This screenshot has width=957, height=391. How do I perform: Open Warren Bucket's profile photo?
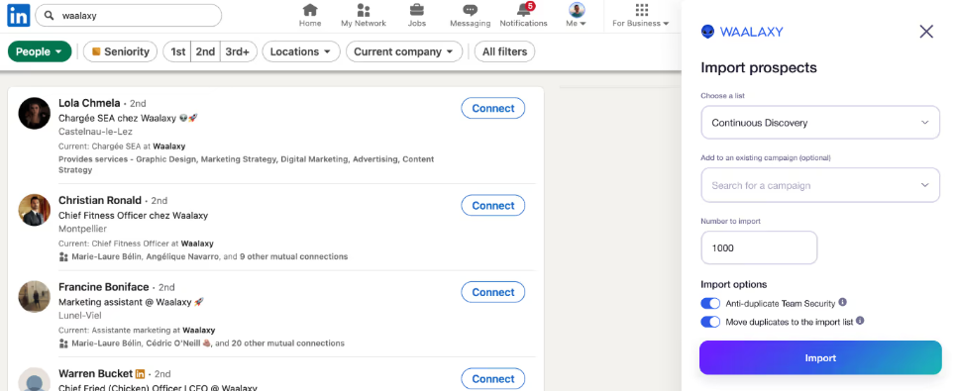(x=34, y=380)
